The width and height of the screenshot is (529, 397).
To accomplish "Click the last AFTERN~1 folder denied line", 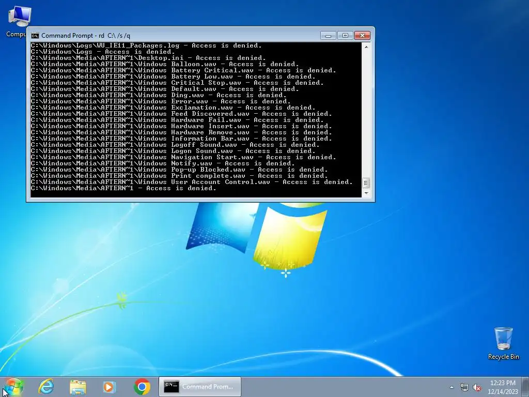I will (x=123, y=188).
